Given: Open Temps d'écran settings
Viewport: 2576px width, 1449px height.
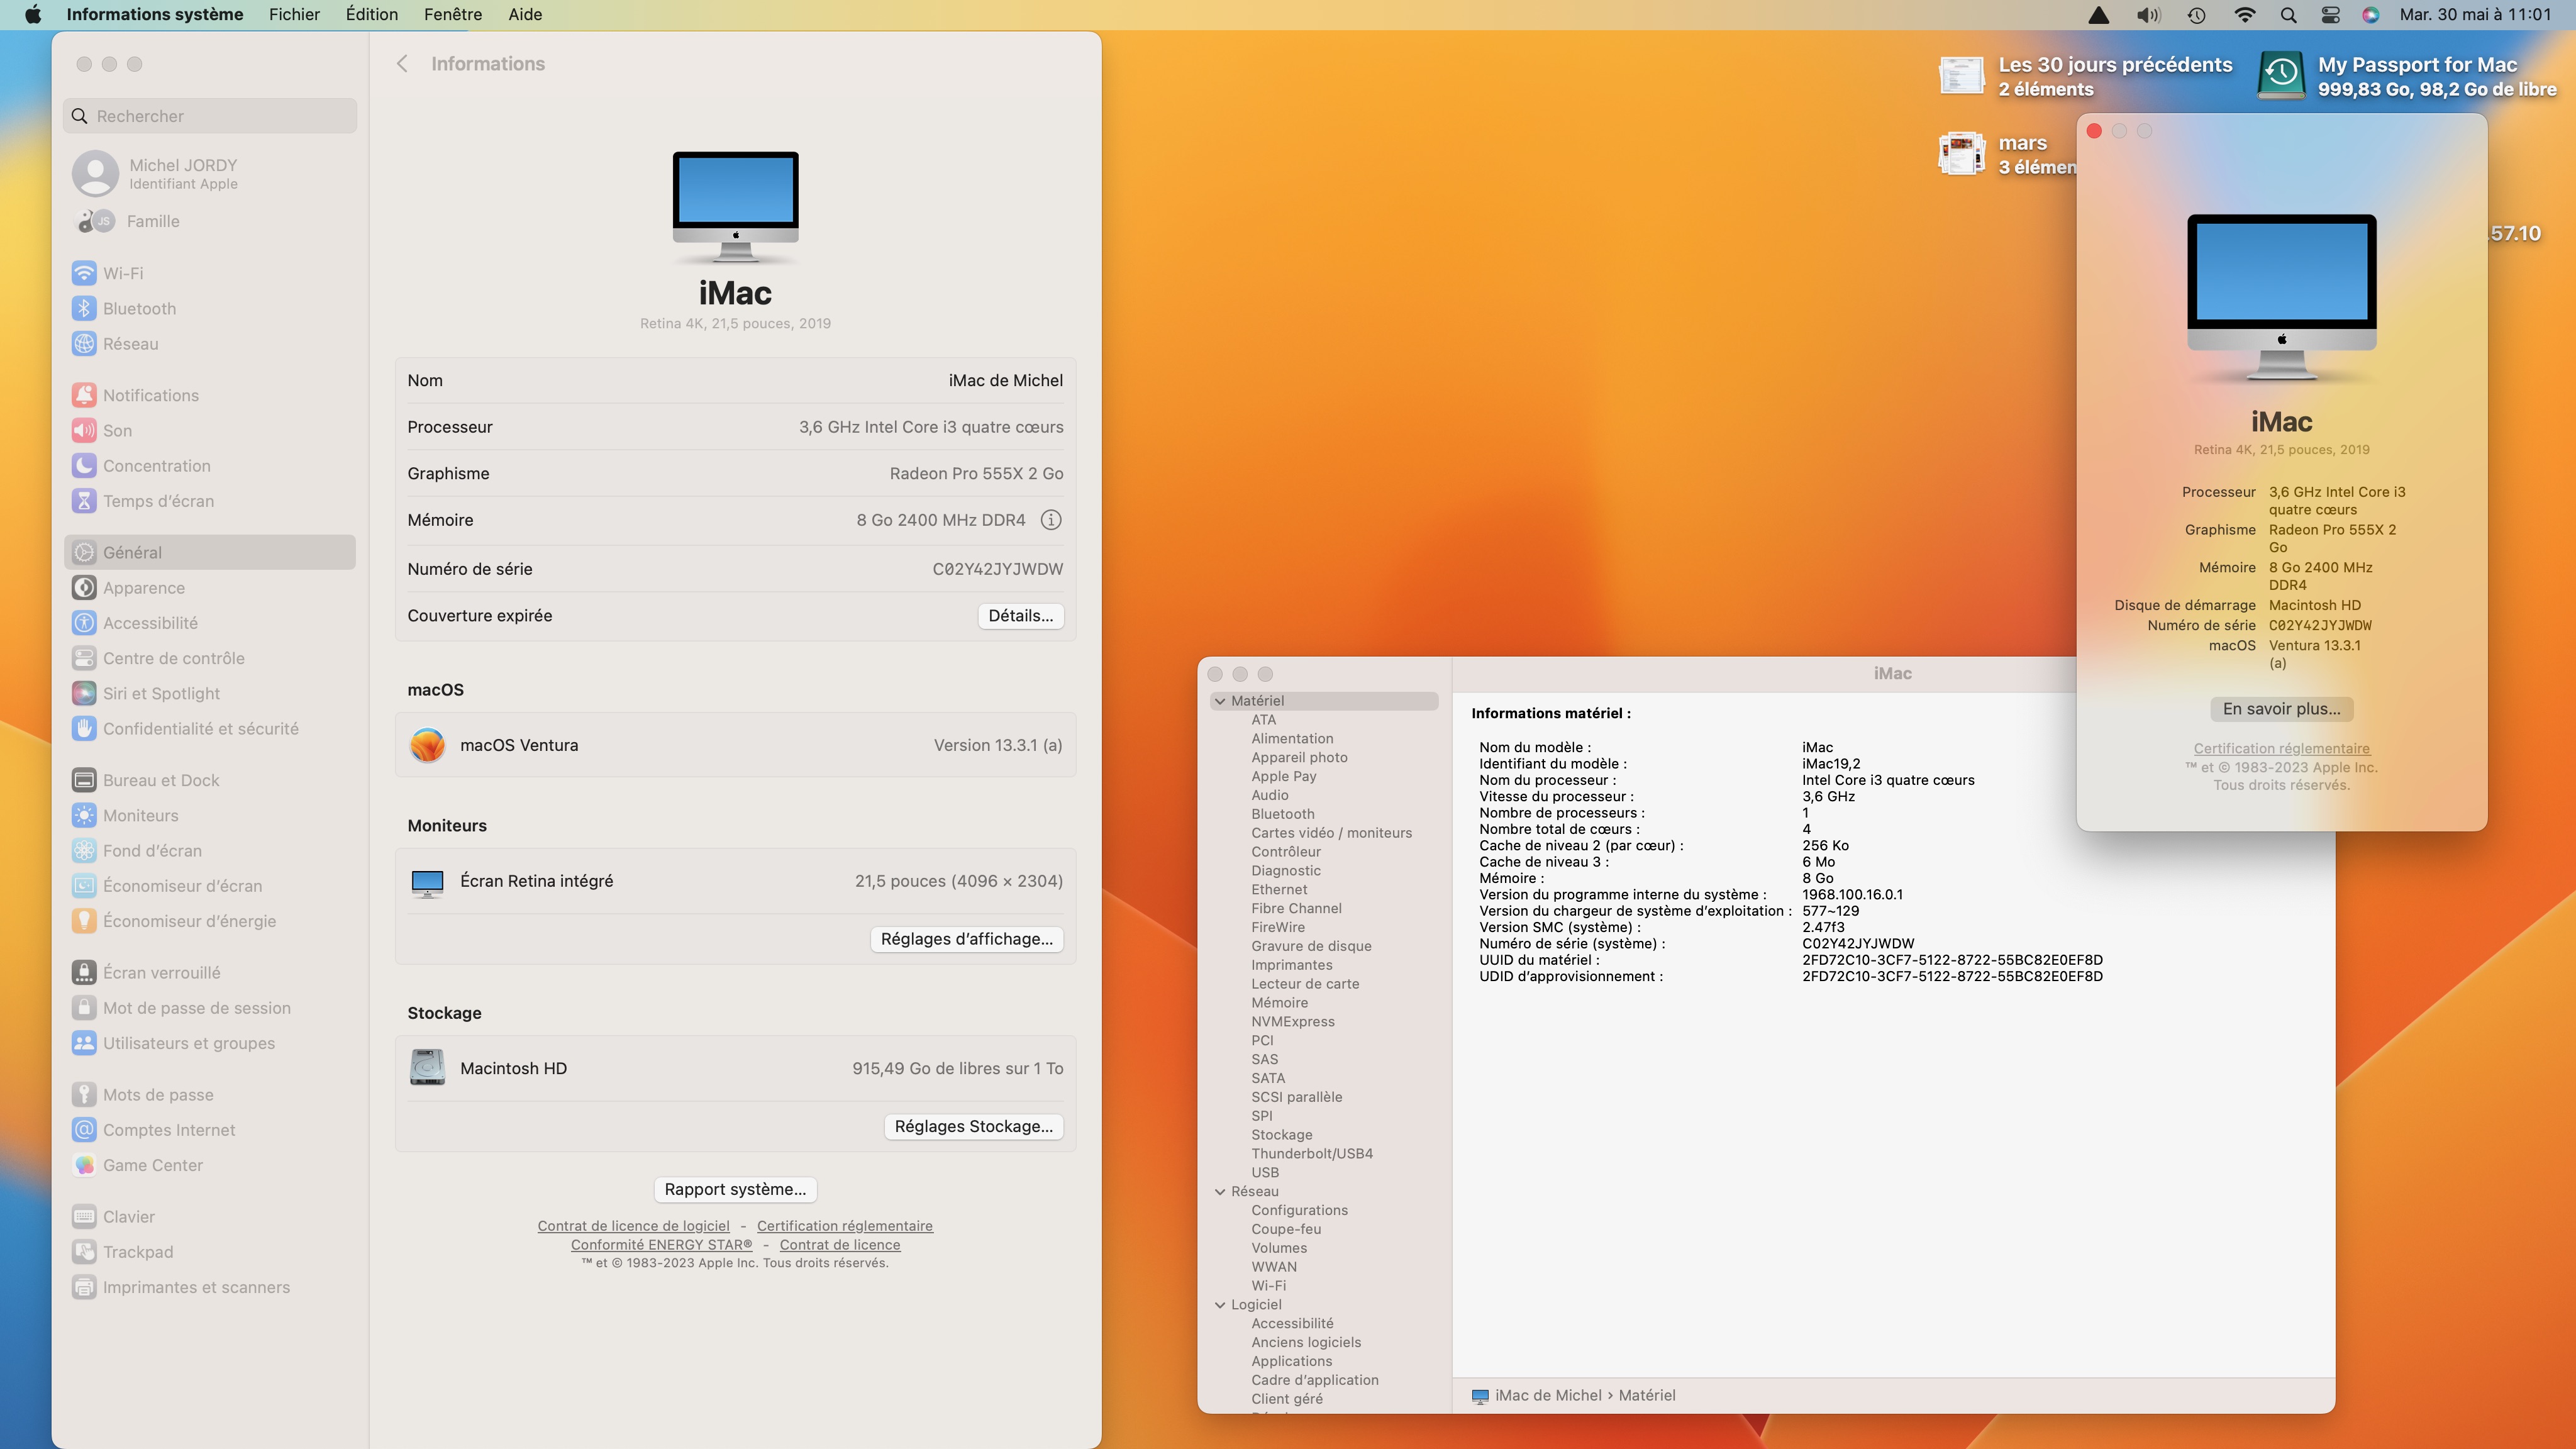Looking at the screenshot, I should (x=158, y=501).
